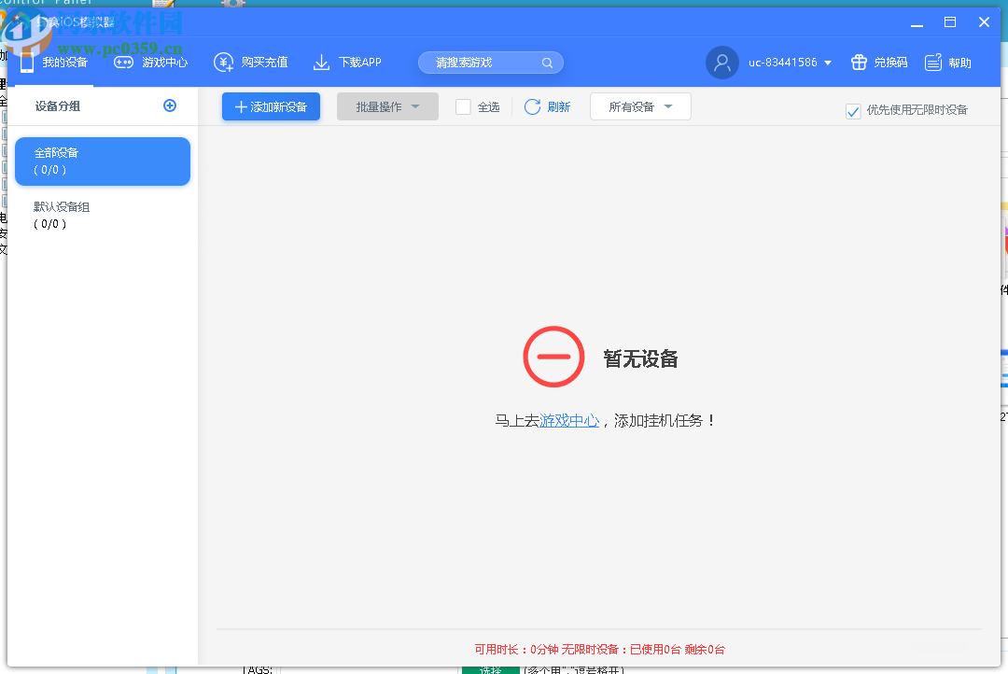Click the 购买充值 recharge icon

coord(224,62)
